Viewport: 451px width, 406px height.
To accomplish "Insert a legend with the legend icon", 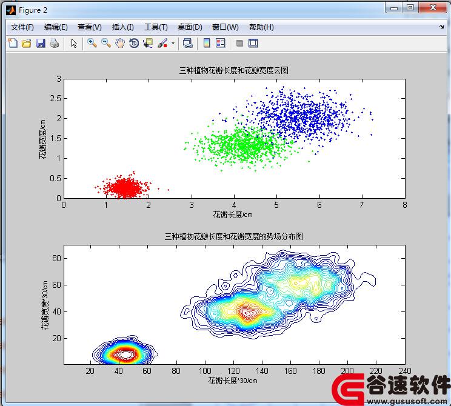I will click(x=221, y=43).
